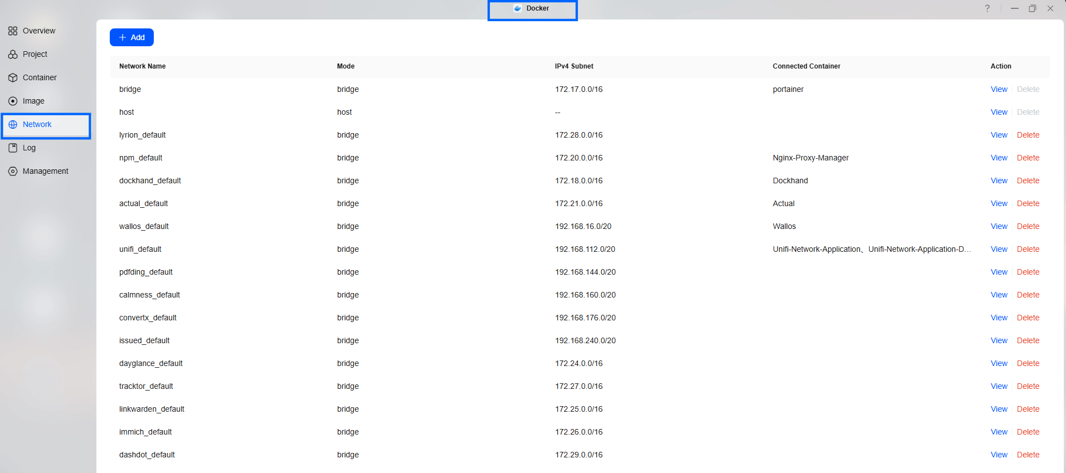Add a new Docker network
The image size is (1066, 473).
point(132,37)
